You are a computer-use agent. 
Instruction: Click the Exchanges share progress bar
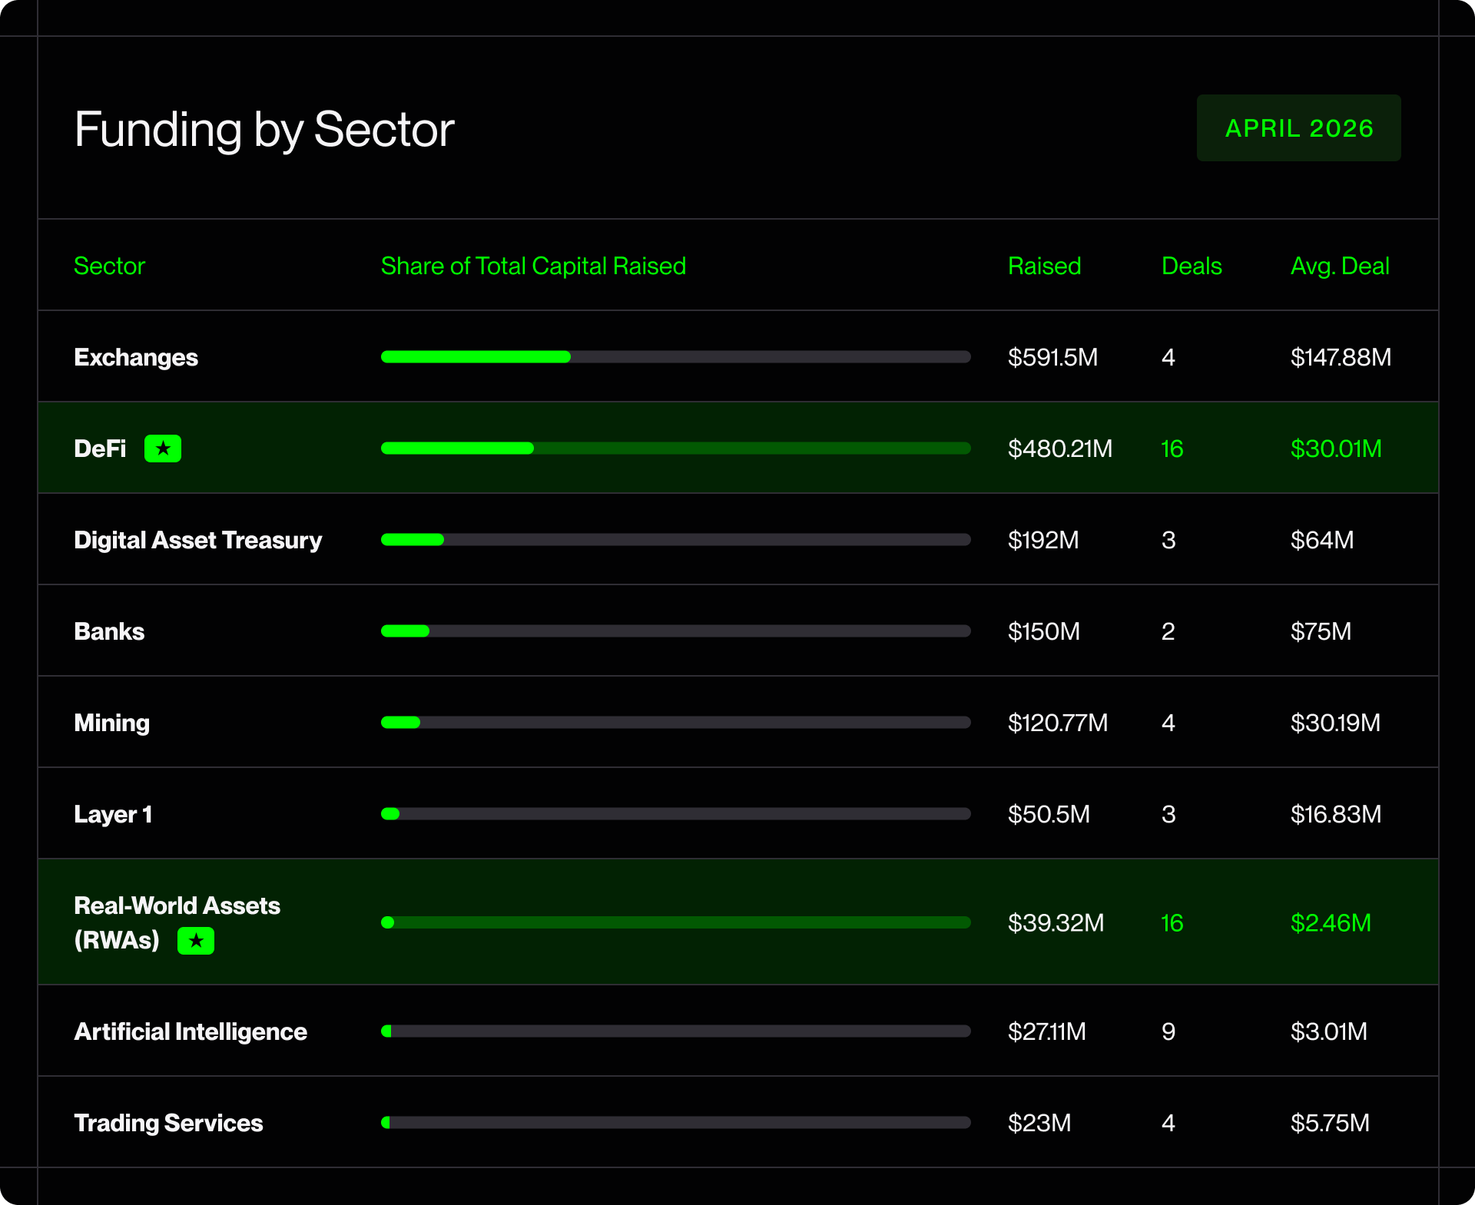[676, 357]
